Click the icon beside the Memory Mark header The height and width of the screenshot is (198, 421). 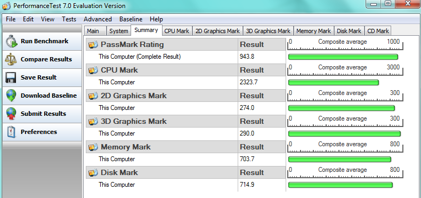[x=93, y=147]
